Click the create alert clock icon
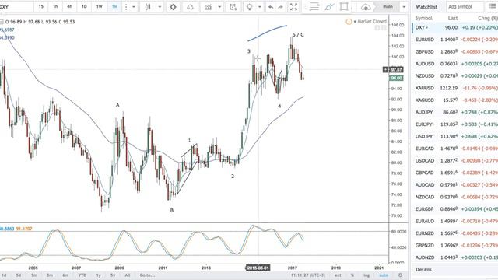Image resolution: width=498 pixels, height=280 pixels. coord(233,7)
